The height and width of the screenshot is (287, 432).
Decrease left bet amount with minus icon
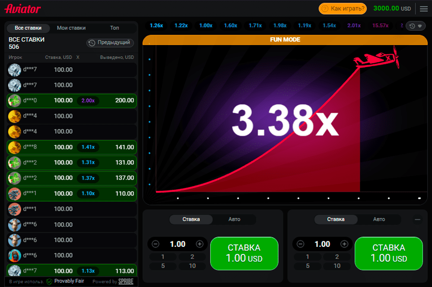tap(156, 244)
